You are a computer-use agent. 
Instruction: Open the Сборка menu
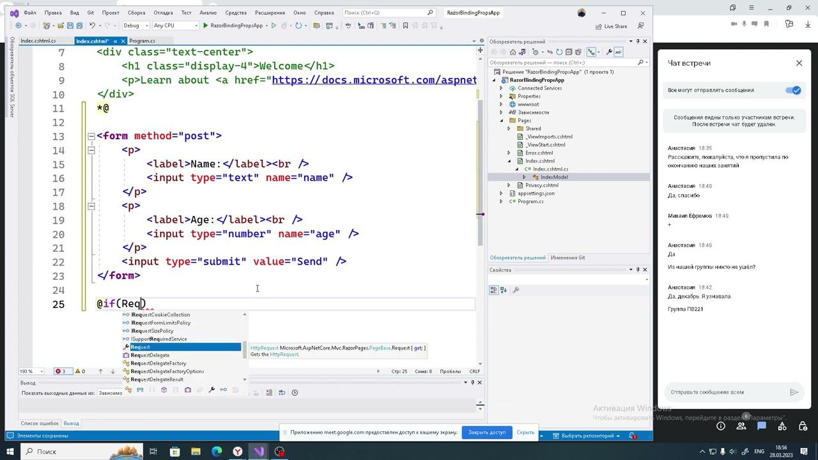[x=136, y=13]
